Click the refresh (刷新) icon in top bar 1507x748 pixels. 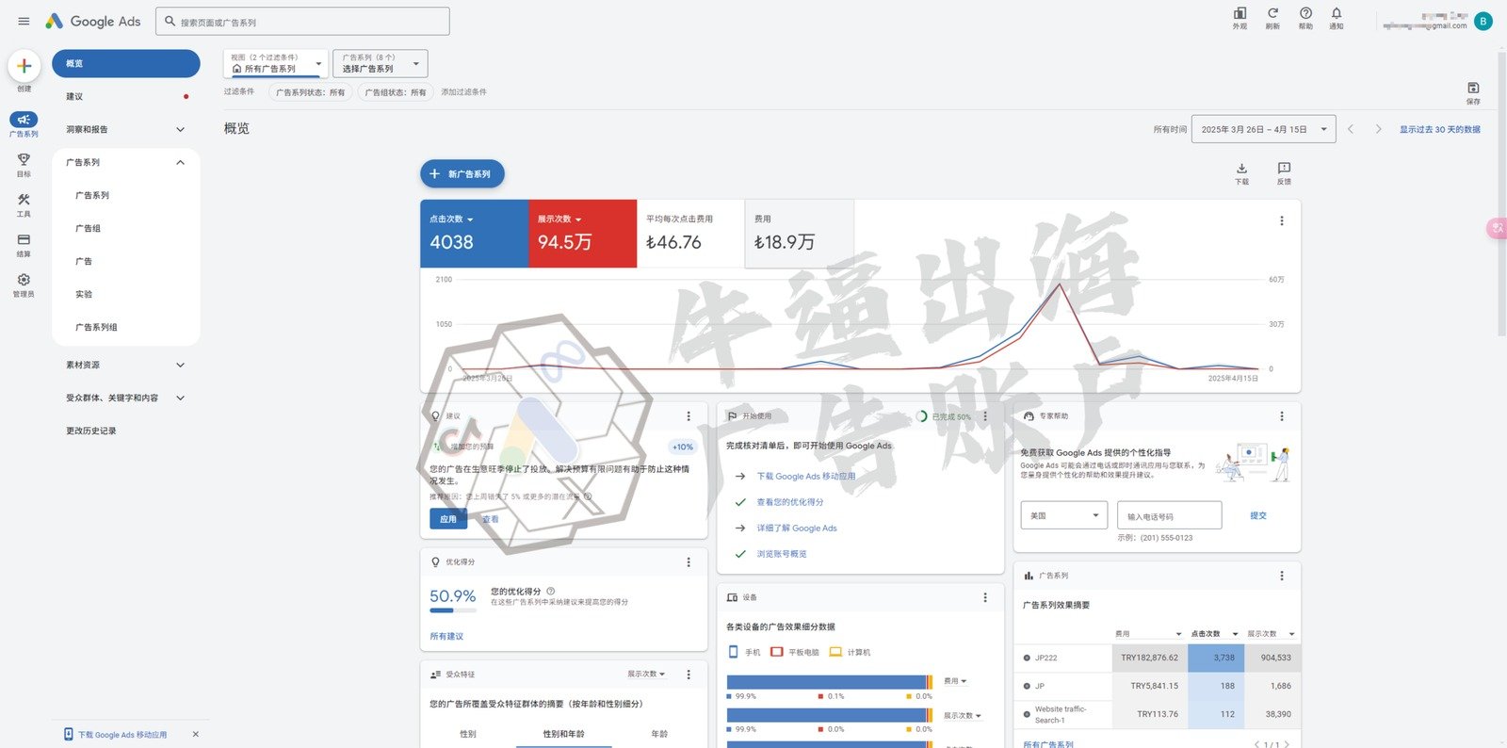coord(1272,17)
